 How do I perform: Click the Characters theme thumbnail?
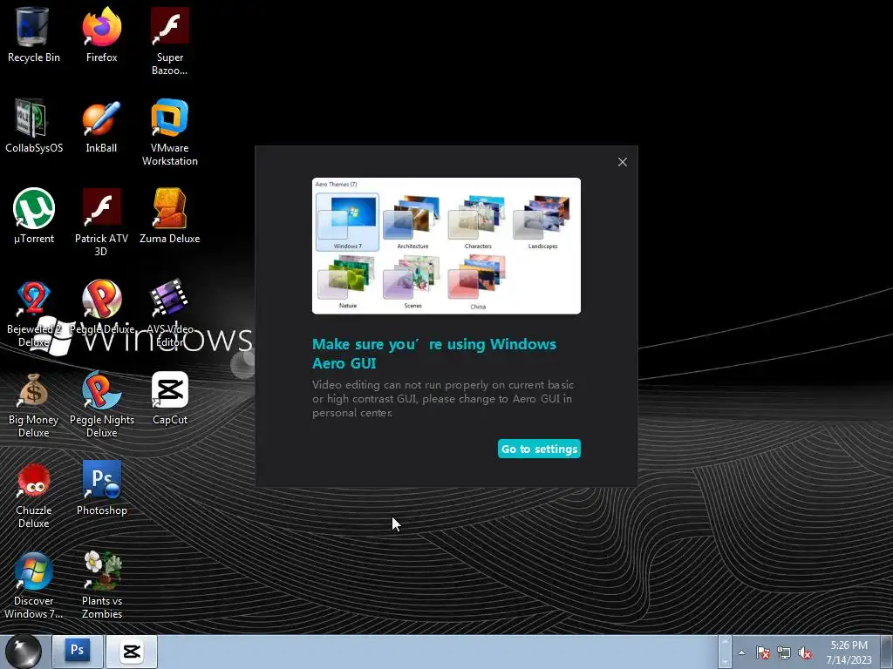click(478, 222)
